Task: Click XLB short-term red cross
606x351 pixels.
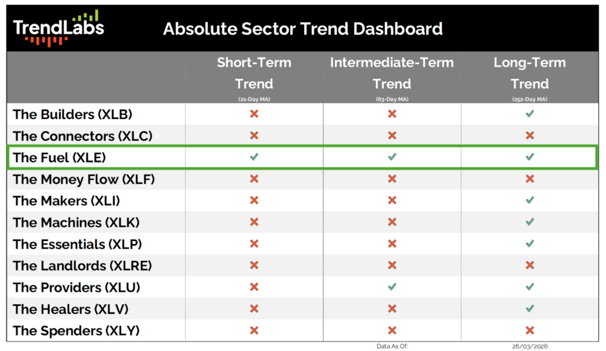Action: coord(254,114)
